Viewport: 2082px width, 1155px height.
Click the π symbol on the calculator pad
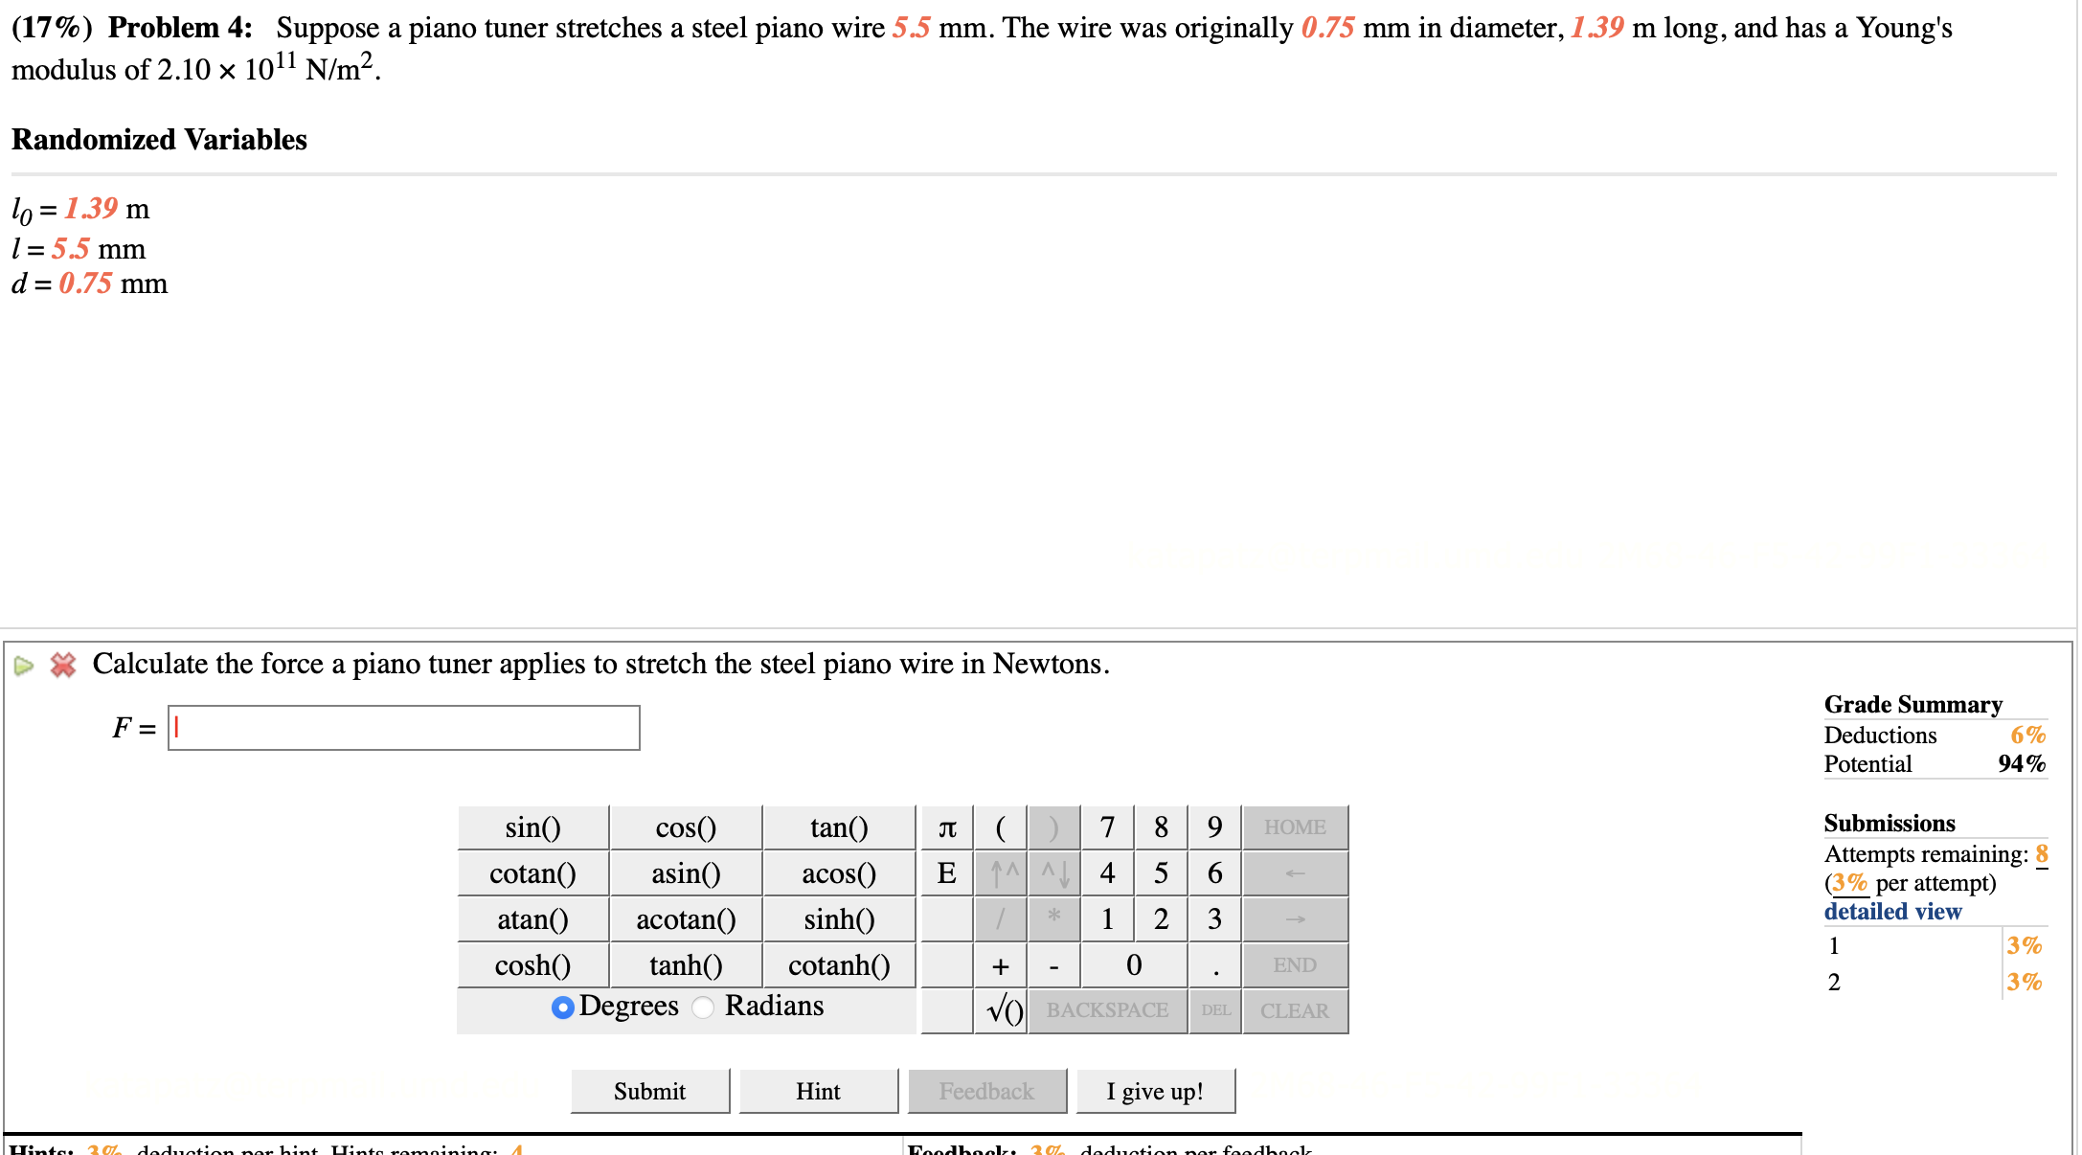(947, 827)
